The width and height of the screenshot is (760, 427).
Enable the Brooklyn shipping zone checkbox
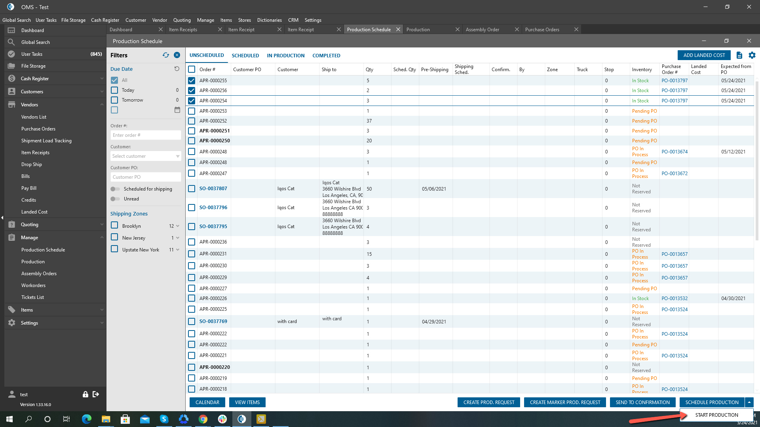[114, 225]
